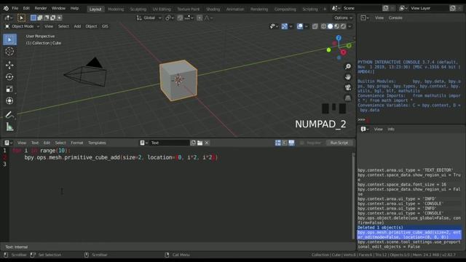Switch to wireframe shading
466x262 pixels.
coord(323,26)
